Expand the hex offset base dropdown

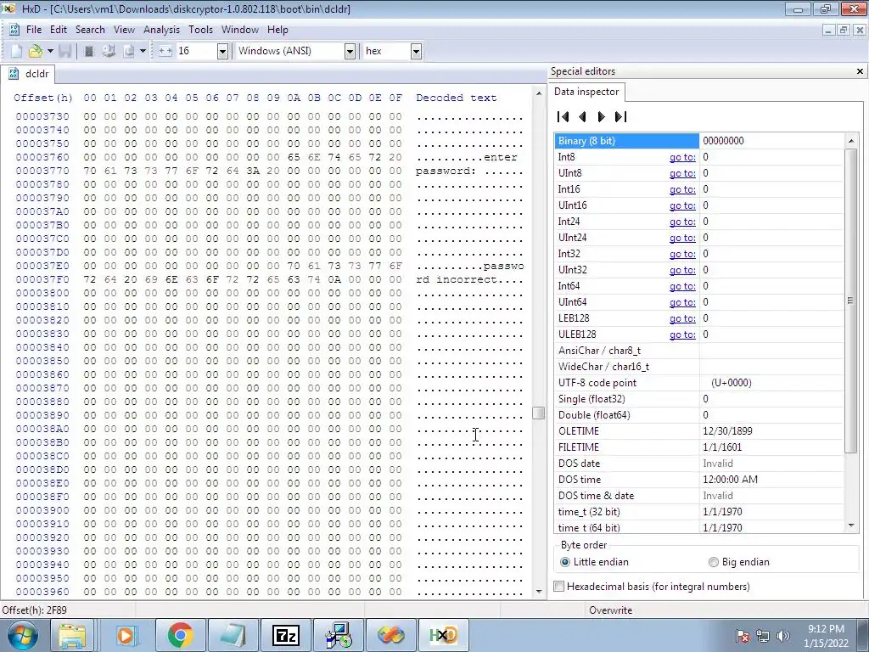tap(416, 51)
